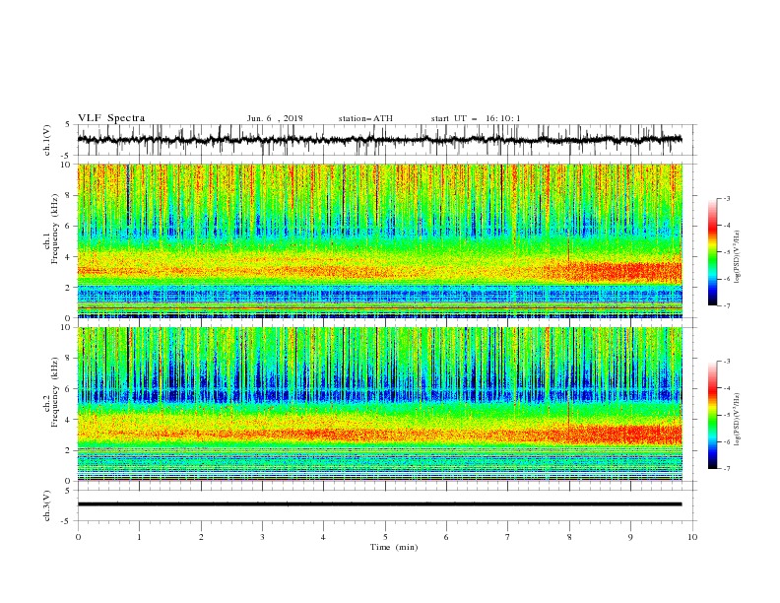The image size is (780, 603).
Task: Click the "start UT = 16:10:1" header text
Action: [x=476, y=118]
